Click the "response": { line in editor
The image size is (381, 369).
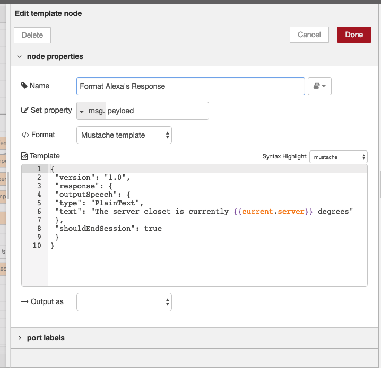pos(84,186)
